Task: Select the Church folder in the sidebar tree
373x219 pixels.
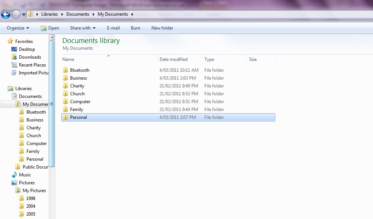Action: point(34,136)
